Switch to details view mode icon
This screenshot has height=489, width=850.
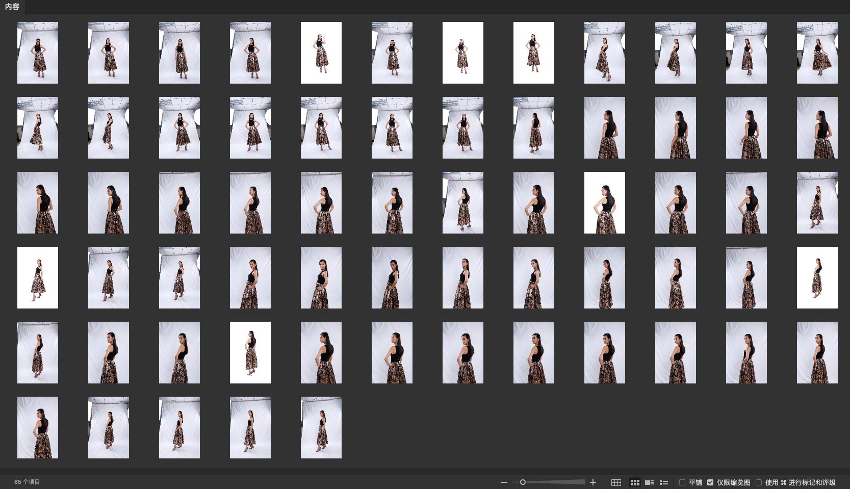click(x=649, y=482)
